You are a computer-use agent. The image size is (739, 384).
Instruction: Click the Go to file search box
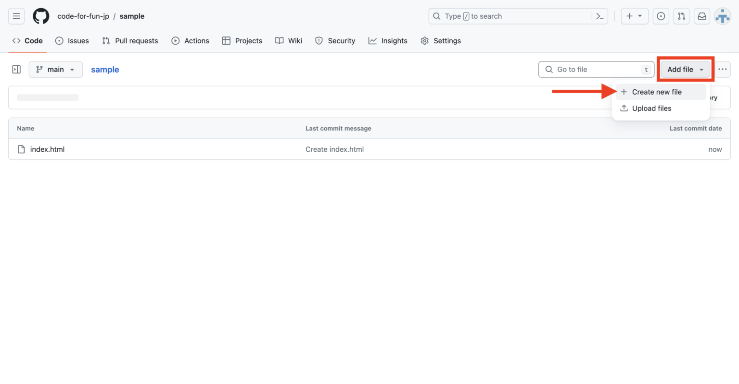pos(596,69)
